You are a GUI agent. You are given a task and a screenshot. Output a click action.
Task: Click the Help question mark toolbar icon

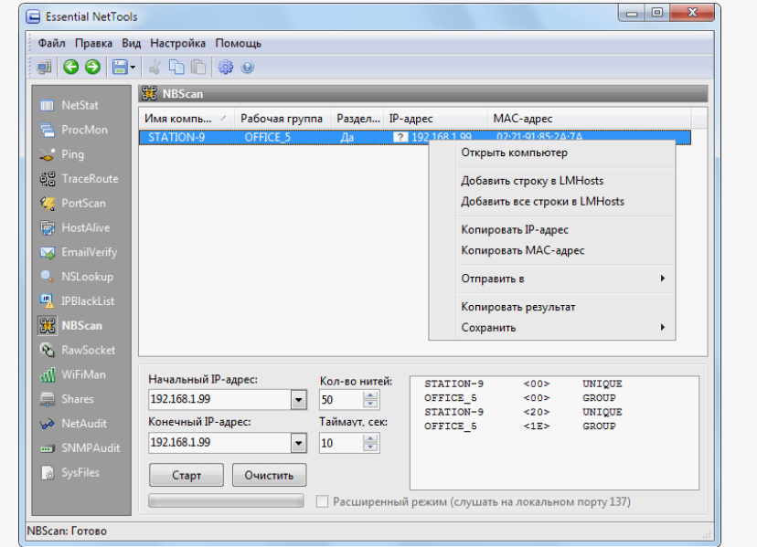(x=247, y=68)
